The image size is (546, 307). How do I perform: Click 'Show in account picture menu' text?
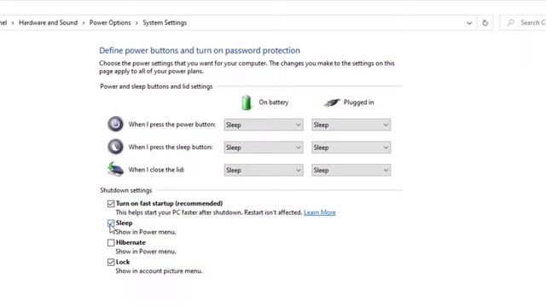(159, 271)
